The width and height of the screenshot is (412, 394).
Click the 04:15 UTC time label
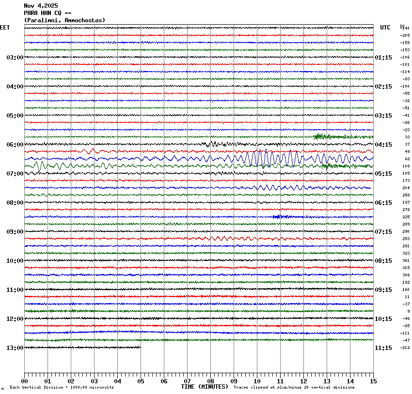(x=383, y=145)
